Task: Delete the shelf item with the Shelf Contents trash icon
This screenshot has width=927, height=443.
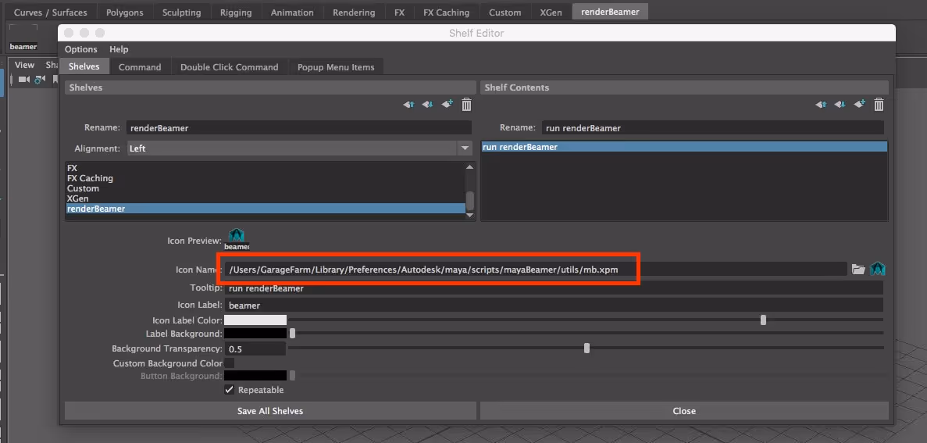Action: [x=879, y=105]
